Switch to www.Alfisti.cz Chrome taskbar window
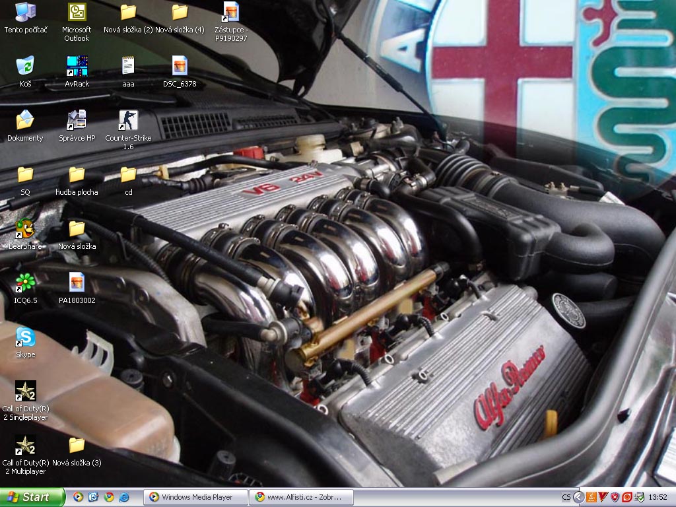 301,497
